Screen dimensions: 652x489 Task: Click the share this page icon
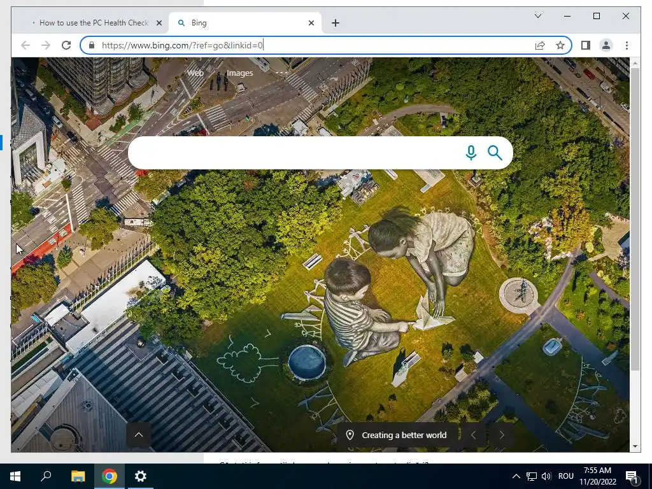(x=540, y=45)
